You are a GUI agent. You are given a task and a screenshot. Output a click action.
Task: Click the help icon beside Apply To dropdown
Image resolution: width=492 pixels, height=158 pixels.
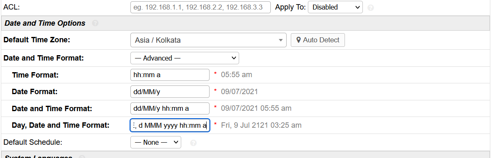tap(370, 7)
